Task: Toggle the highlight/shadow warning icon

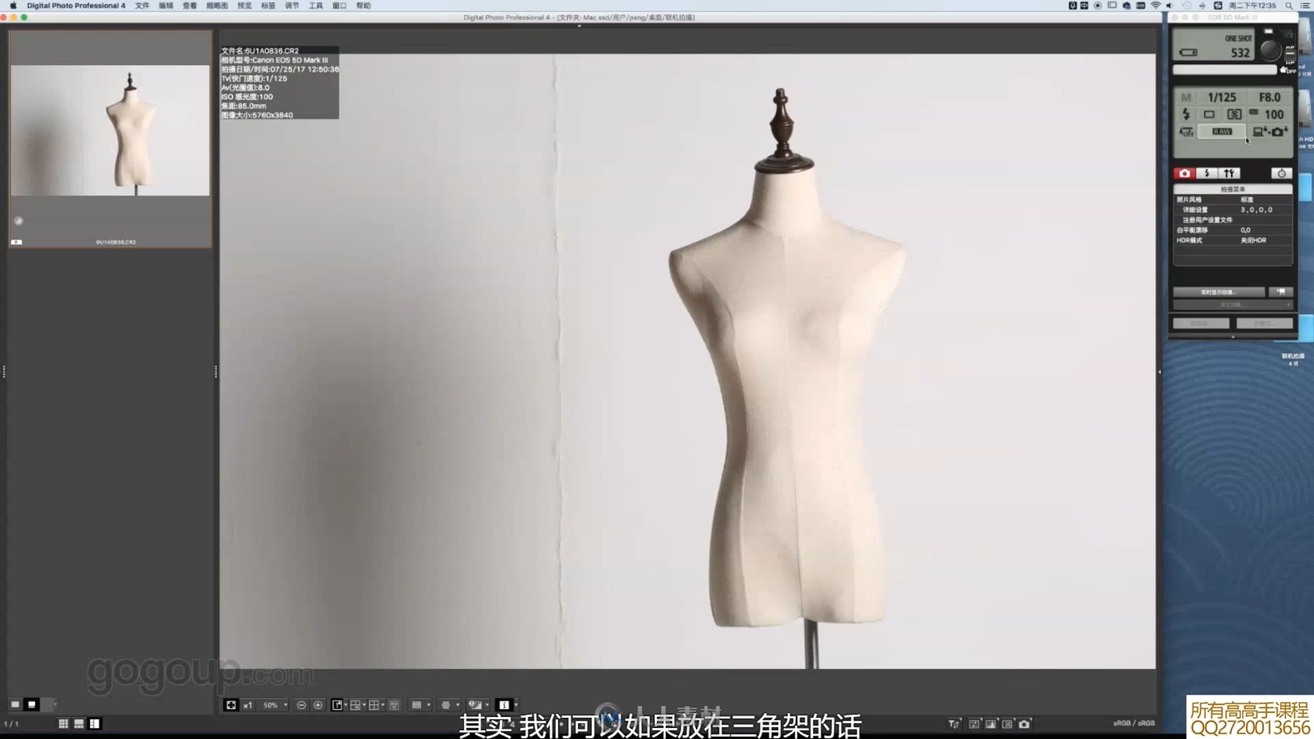Action: (475, 705)
